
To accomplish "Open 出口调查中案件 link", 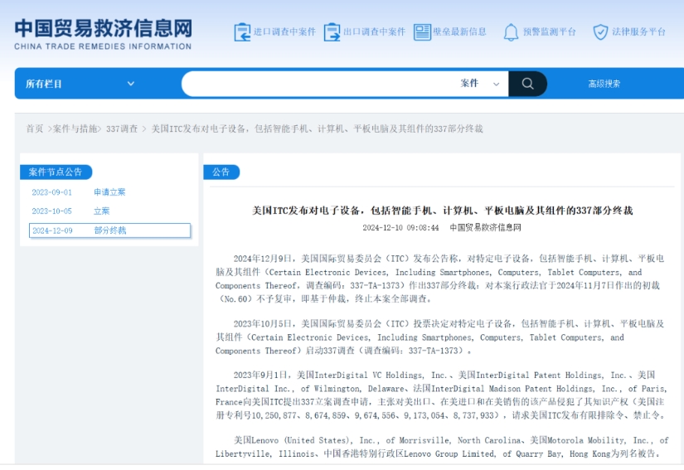I will click(374, 31).
